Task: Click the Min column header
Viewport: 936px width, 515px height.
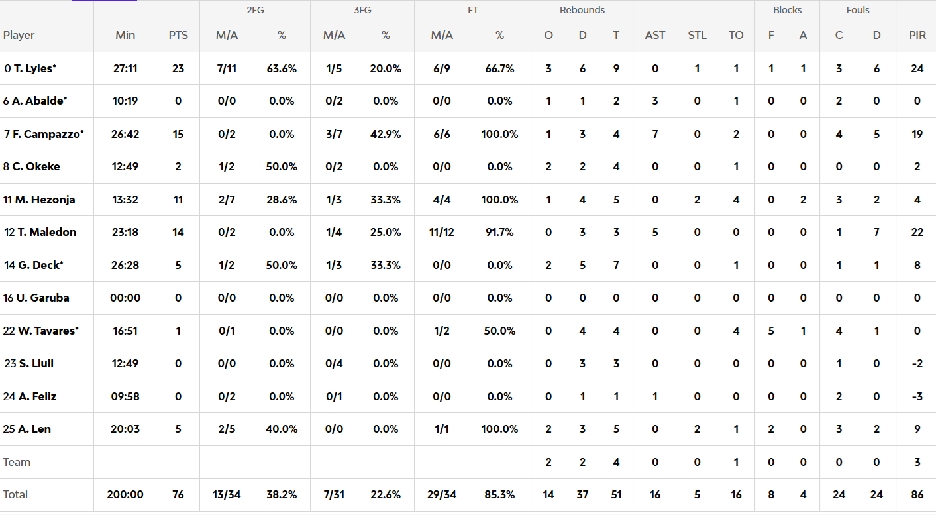Action: point(125,35)
